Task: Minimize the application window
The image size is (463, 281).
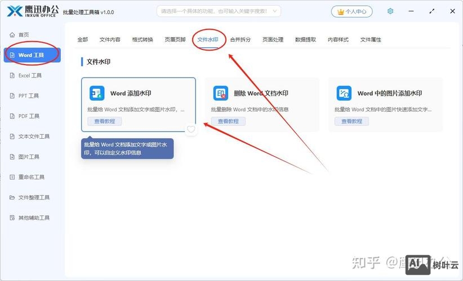Action: tap(411, 11)
